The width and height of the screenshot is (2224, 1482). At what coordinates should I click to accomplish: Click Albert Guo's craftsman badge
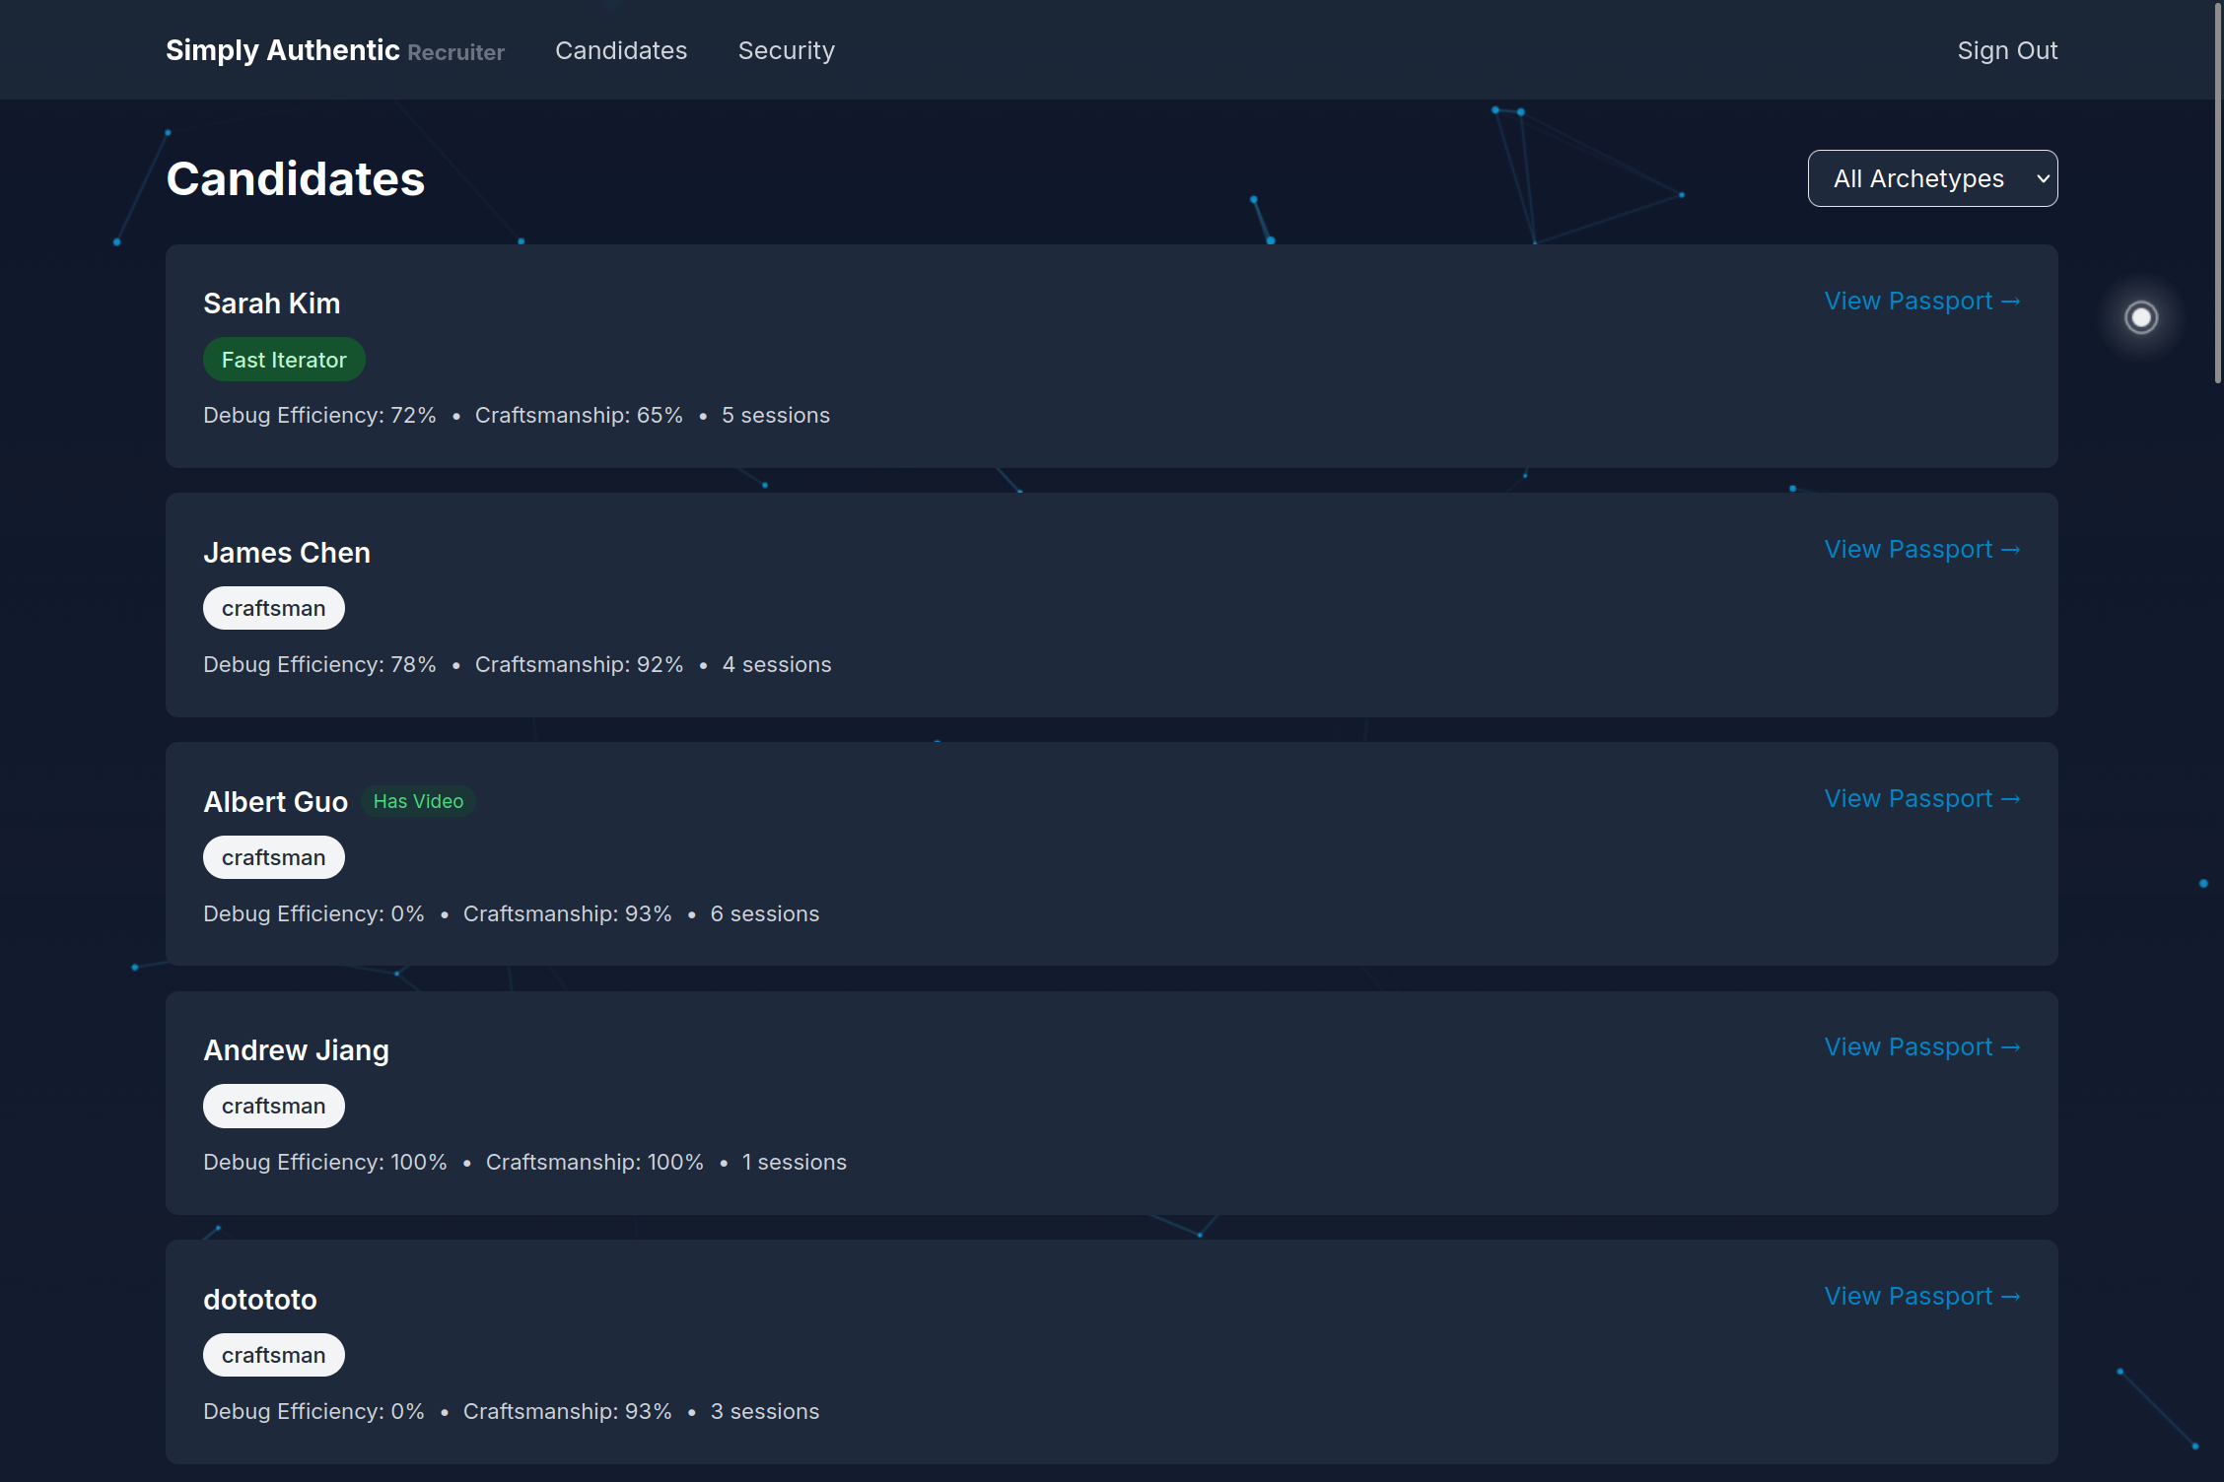(273, 857)
